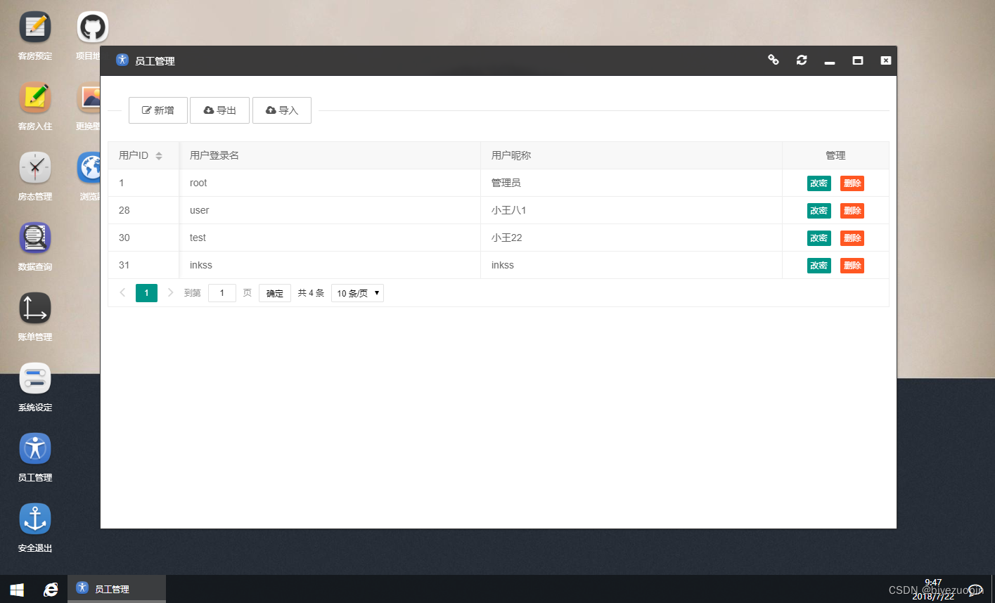Open Internet Explorer from taskbar

pyautogui.click(x=51, y=589)
